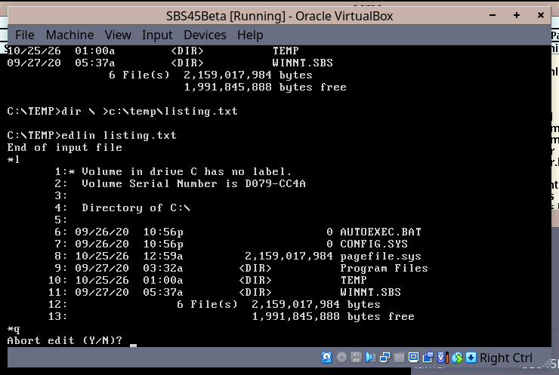Screen dimensions: 559x375
Task: Click 'Program Files' in the edlin listing
Action: click(384, 268)
